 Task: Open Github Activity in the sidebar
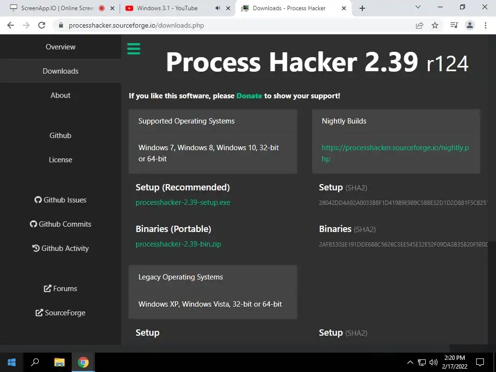point(61,248)
